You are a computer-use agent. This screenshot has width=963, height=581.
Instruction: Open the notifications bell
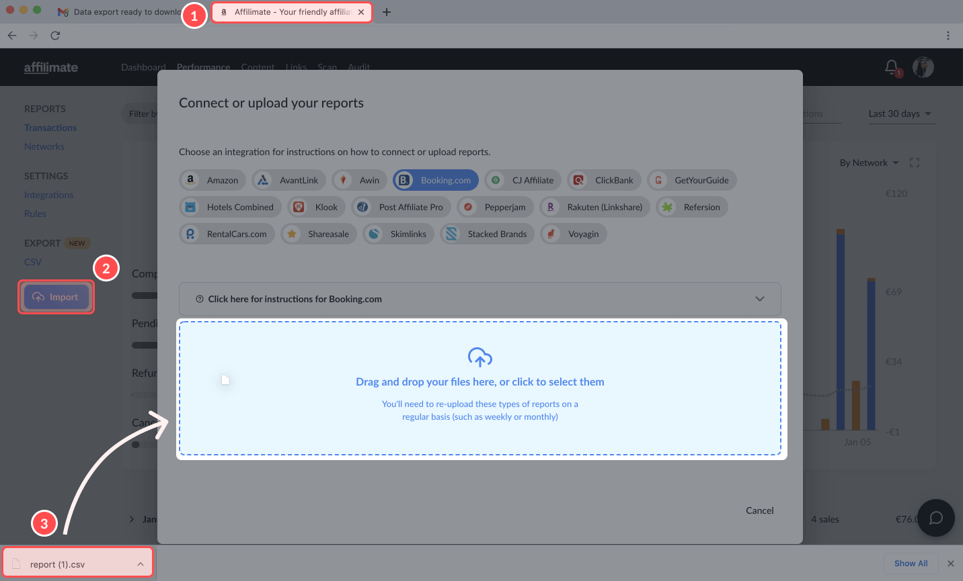[892, 67]
